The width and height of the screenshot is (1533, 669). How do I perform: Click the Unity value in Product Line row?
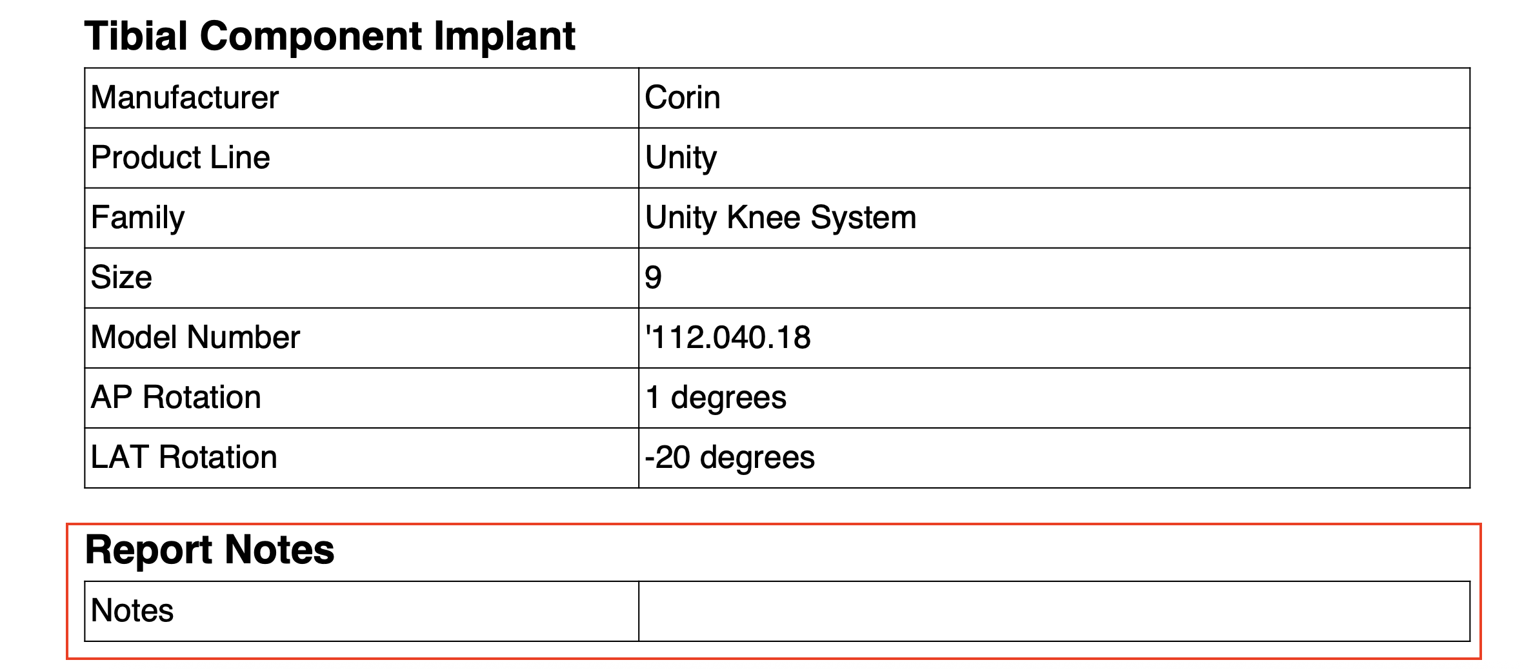point(681,158)
